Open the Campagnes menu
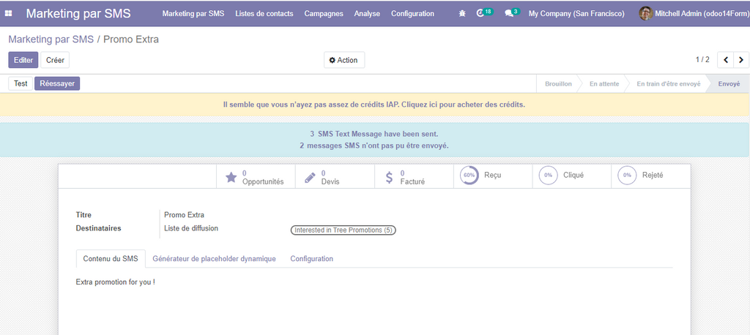Viewport: 750px width, 335px height. (x=323, y=13)
